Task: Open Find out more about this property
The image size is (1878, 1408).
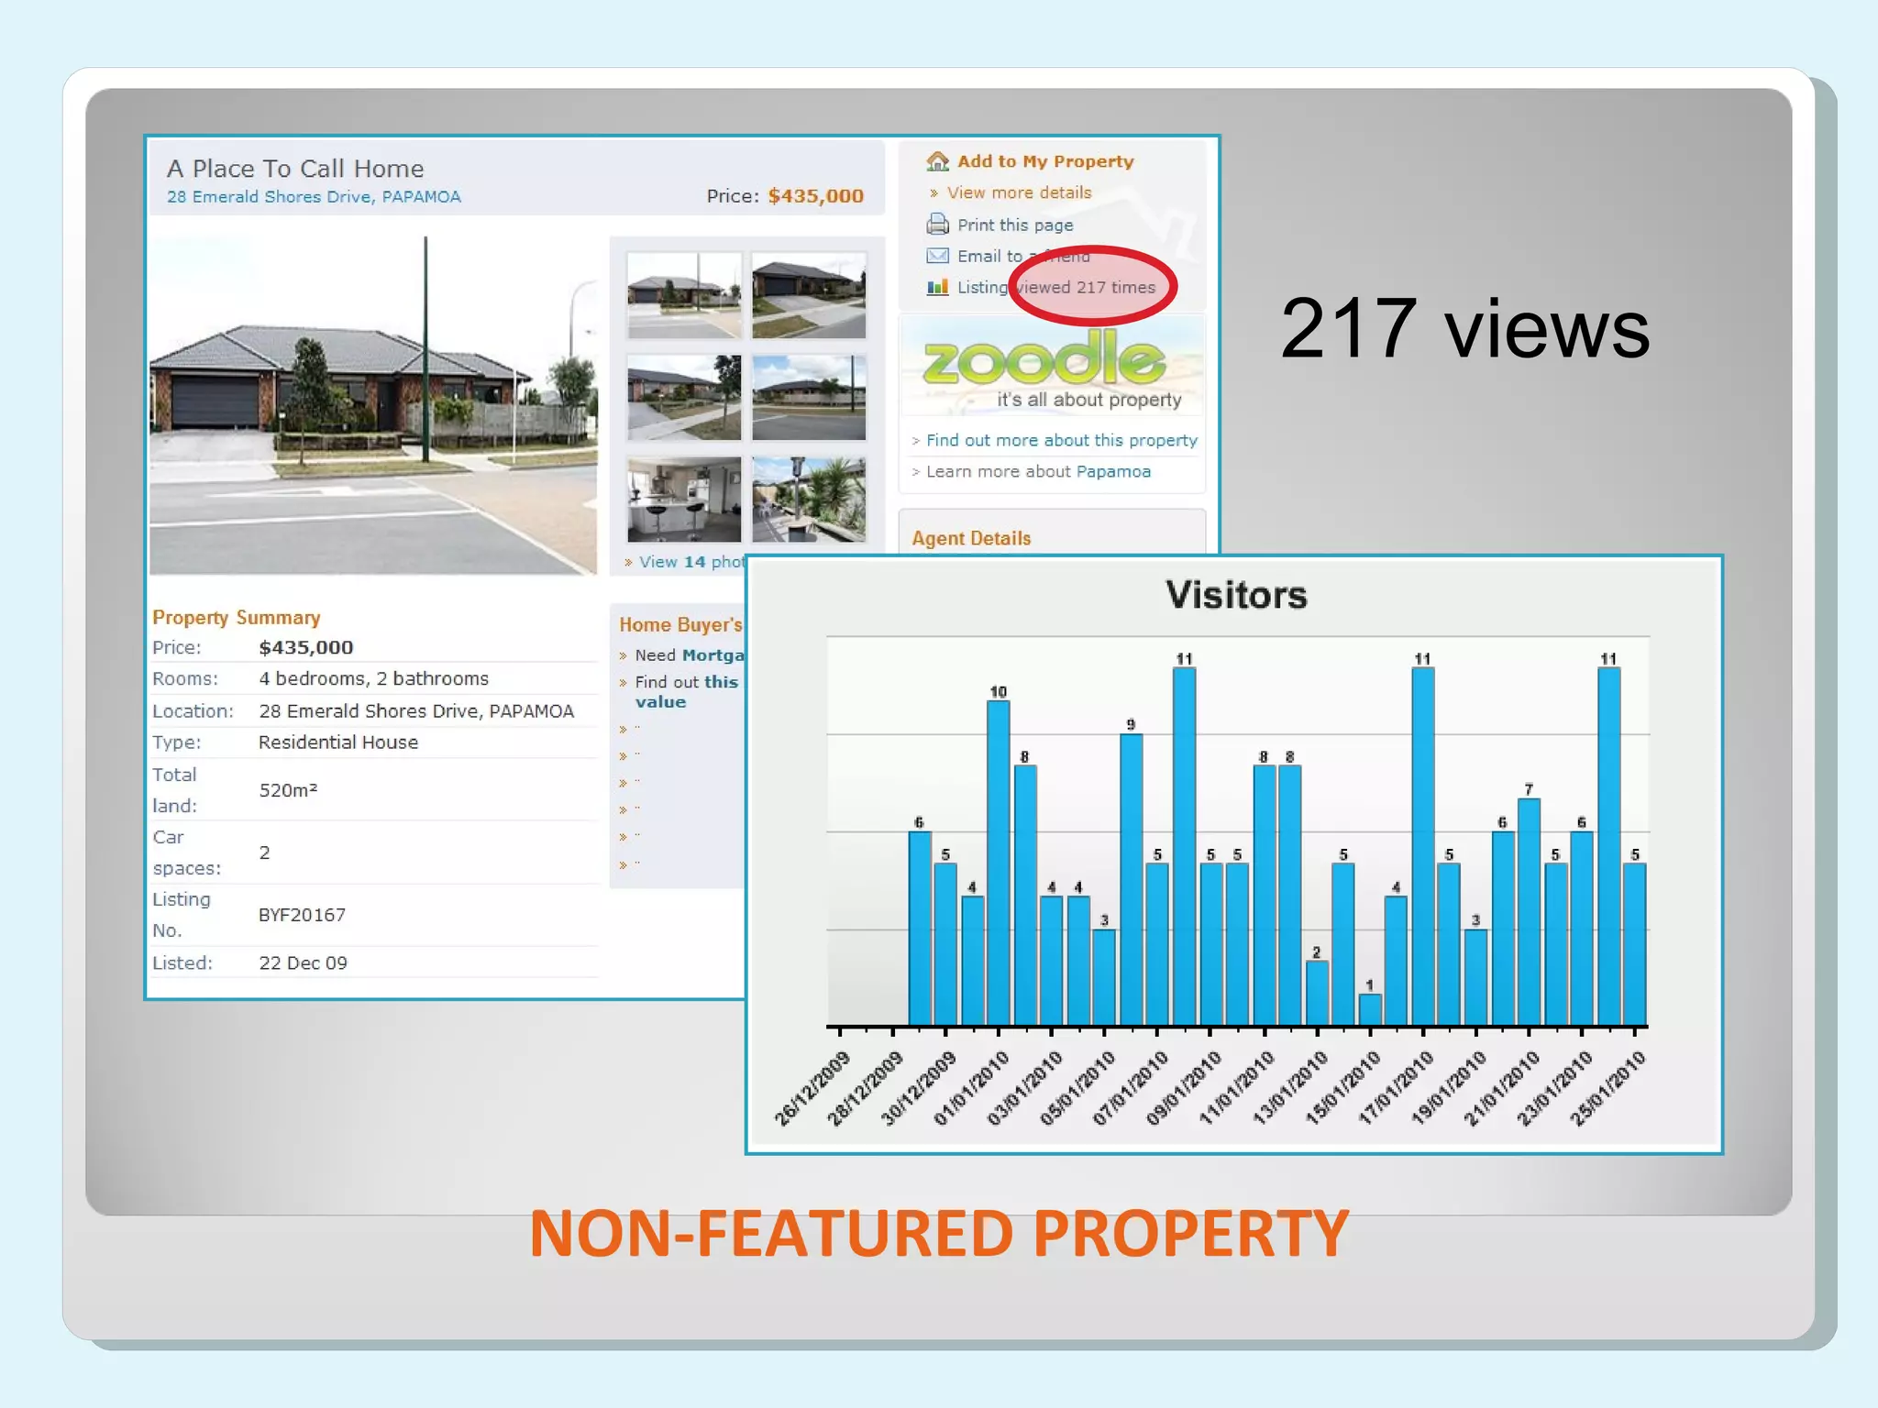Action: 1061,440
